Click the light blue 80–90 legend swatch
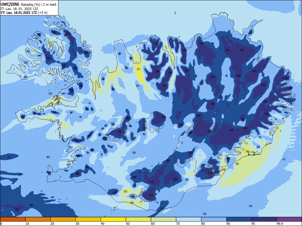The image size is (302, 226). tap(214, 219)
